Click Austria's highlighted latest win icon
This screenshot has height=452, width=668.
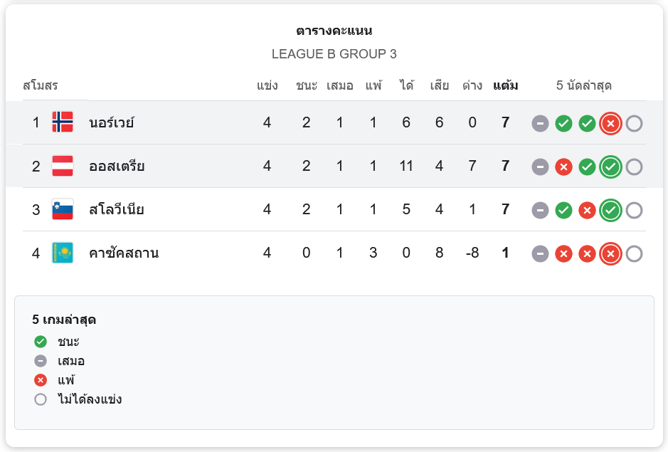click(610, 167)
